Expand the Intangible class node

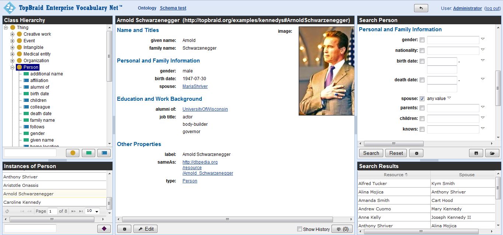click(x=13, y=47)
